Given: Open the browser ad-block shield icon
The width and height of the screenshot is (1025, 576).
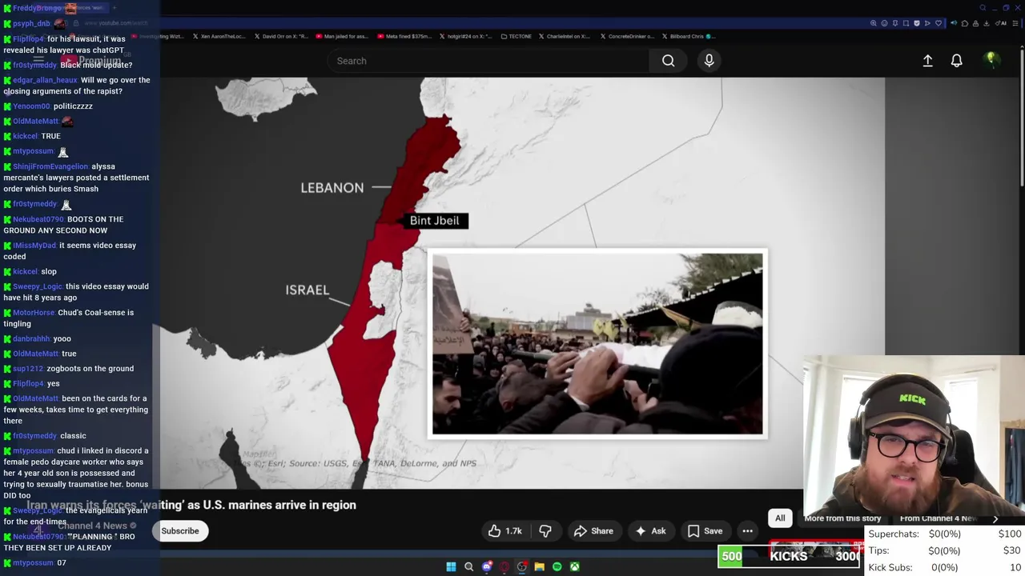Looking at the screenshot, I should tap(917, 23).
